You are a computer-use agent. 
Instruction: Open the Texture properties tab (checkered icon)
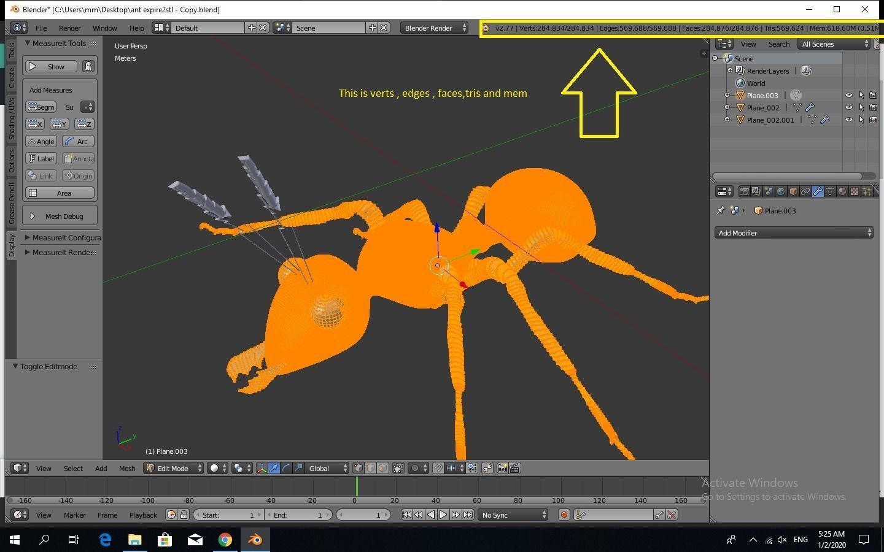(x=854, y=191)
